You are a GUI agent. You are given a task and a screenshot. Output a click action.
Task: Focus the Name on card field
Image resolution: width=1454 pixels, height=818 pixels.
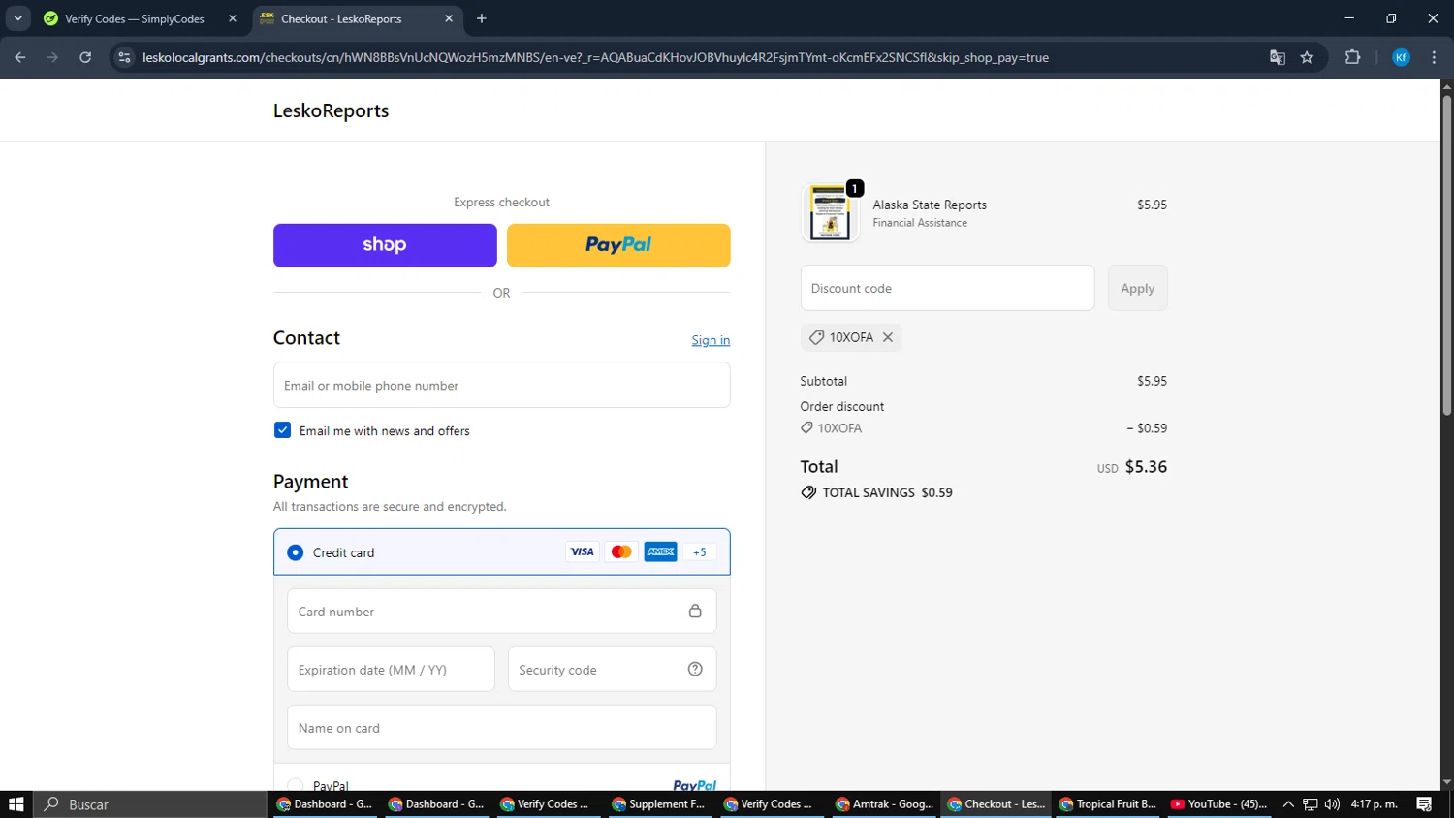pos(501,728)
